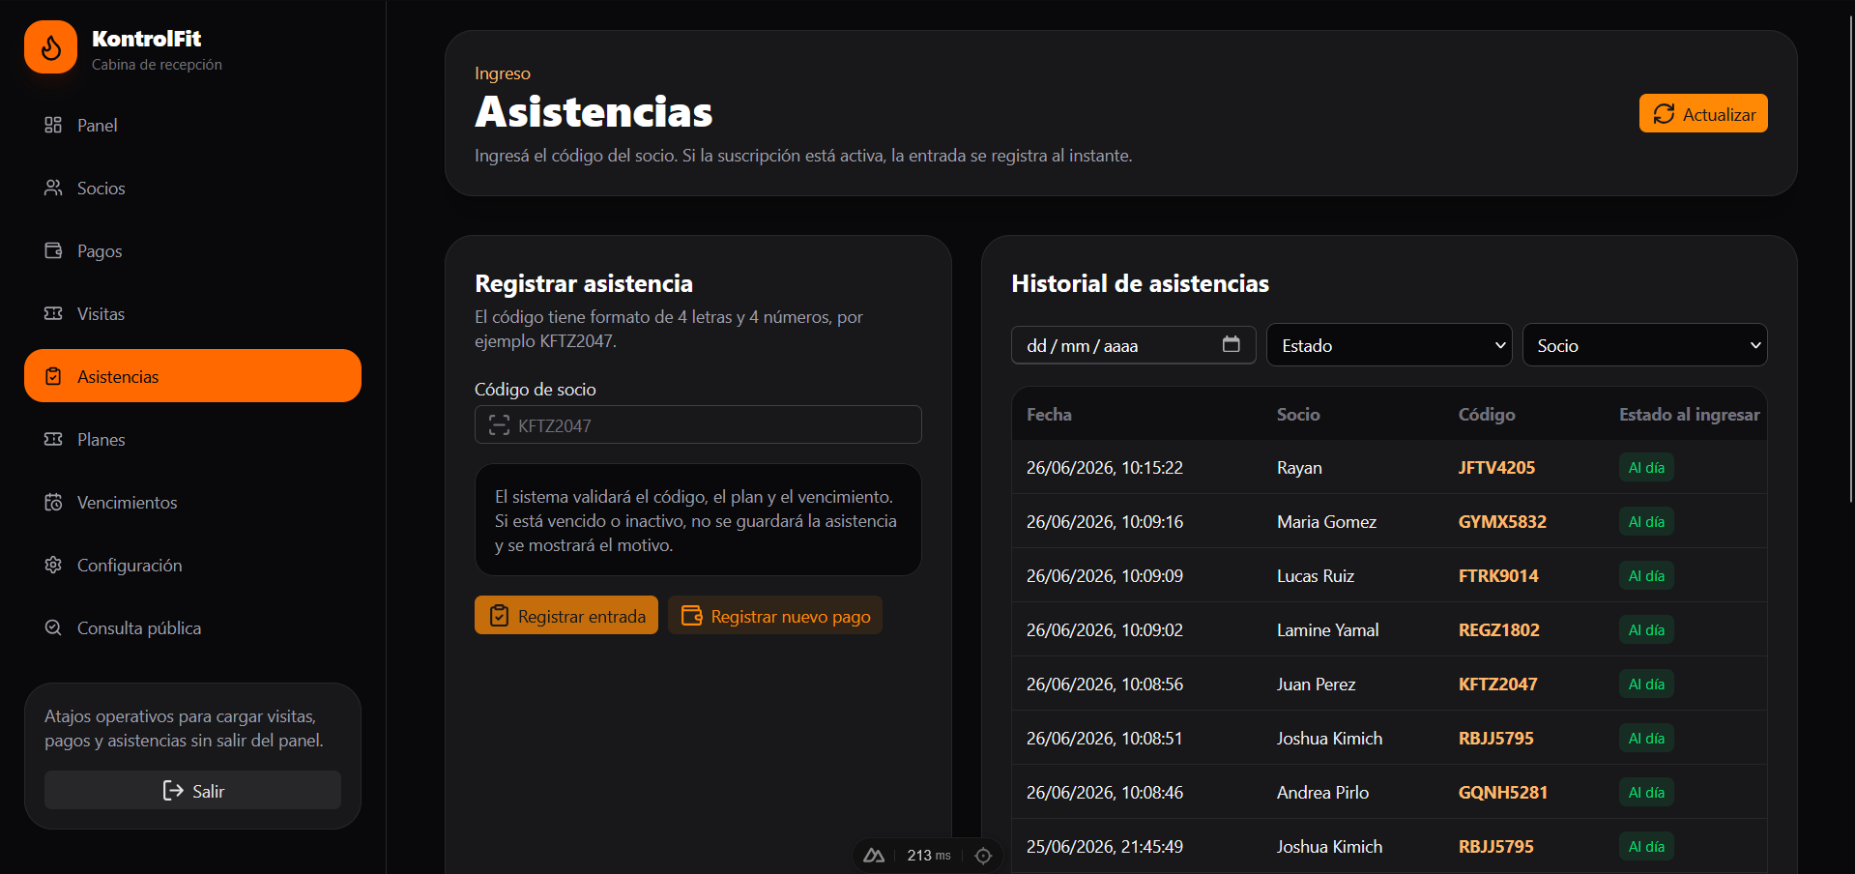The width and height of the screenshot is (1855, 874).
Task: Click the dd/mm/aaaa date filter field
Action: pos(1133,345)
